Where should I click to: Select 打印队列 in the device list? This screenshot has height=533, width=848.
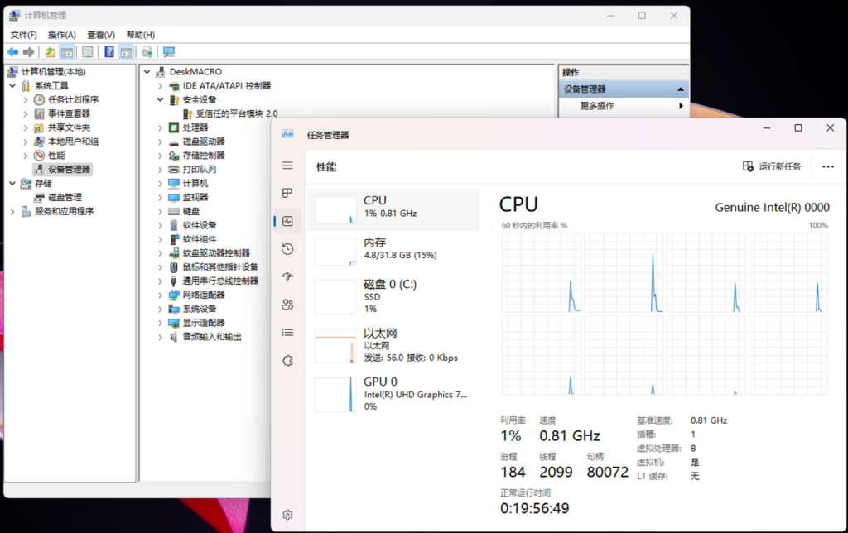pos(199,169)
